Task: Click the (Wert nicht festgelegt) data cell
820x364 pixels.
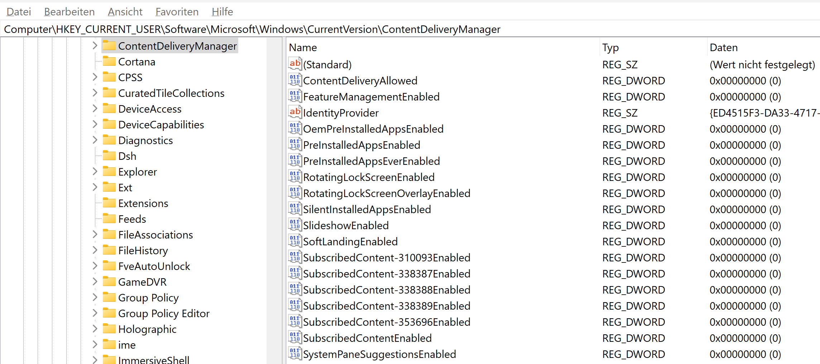Action: pyautogui.click(x=762, y=64)
